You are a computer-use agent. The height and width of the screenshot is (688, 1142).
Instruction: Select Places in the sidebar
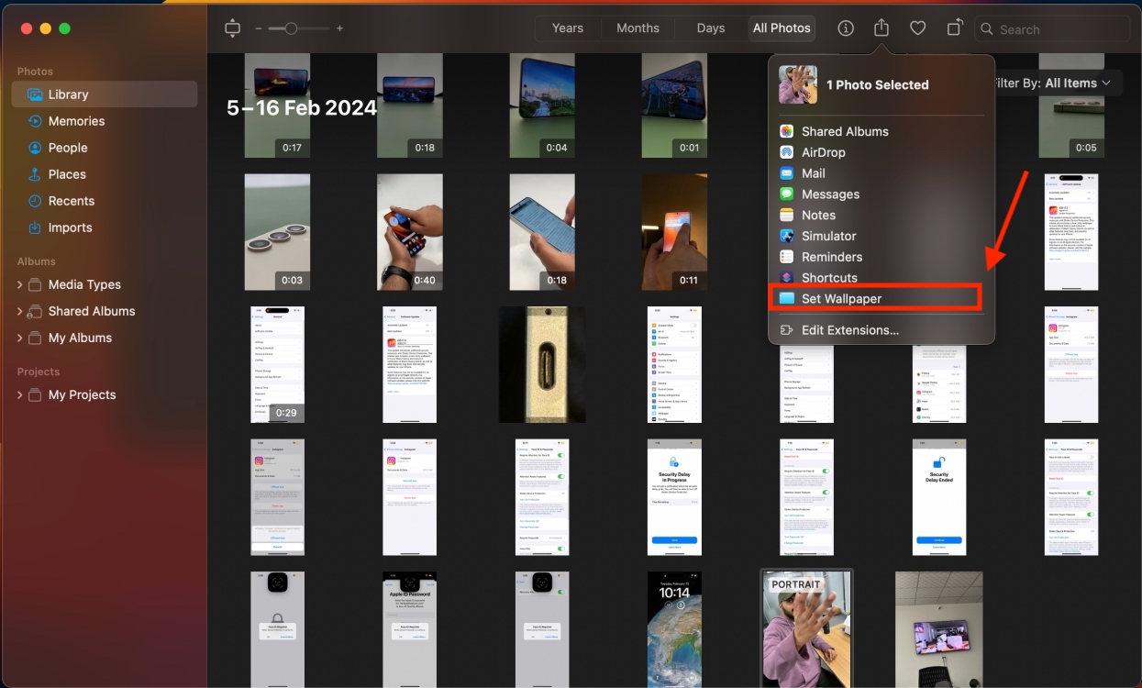(x=68, y=173)
